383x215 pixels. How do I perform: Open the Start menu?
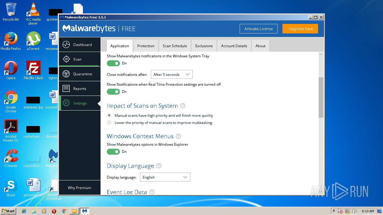8,211
